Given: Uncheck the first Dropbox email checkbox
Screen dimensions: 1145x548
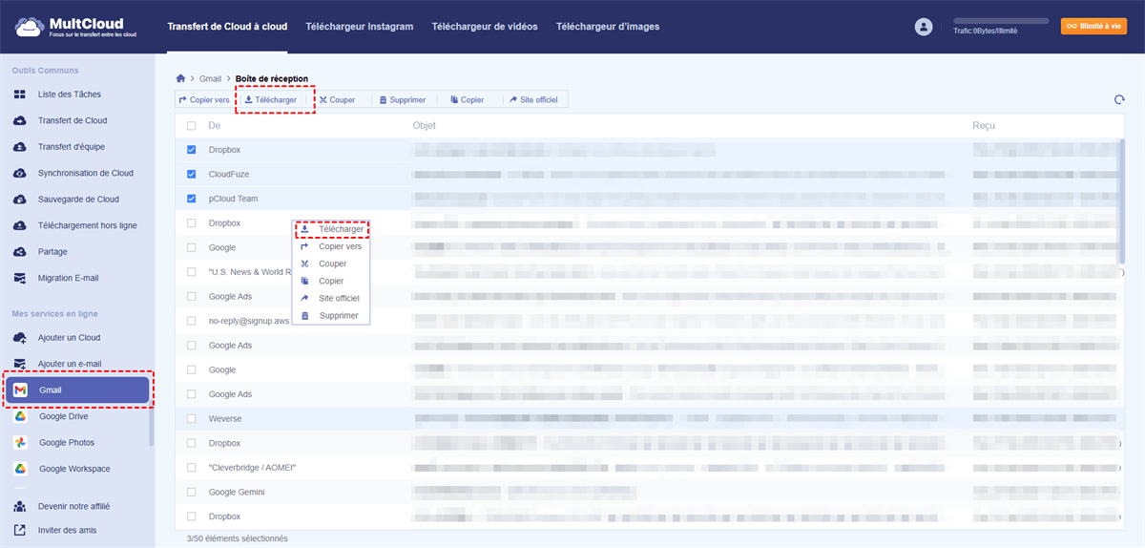Looking at the screenshot, I should coord(192,150).
